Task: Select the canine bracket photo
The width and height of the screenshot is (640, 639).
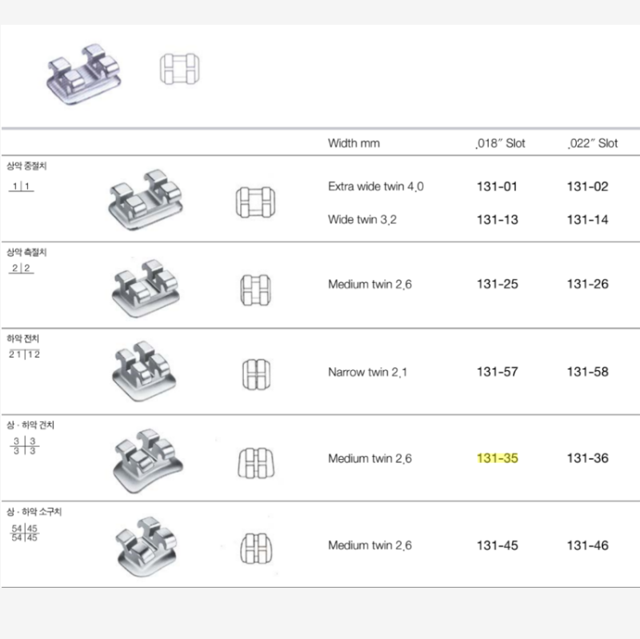Action: point(148,461)
